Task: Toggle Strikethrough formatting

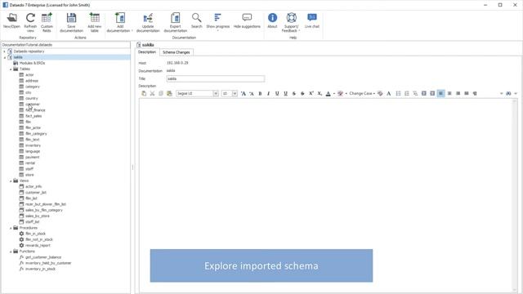Action: [x=294, y=94]
